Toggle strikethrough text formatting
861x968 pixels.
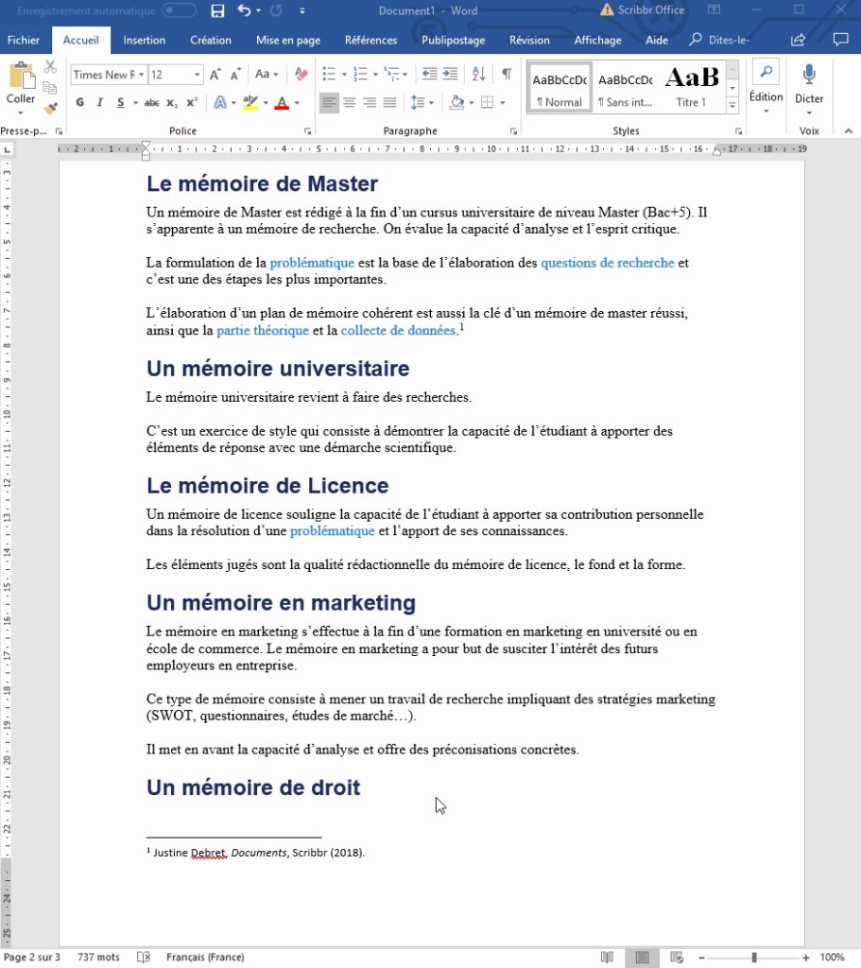click(151, 103)
